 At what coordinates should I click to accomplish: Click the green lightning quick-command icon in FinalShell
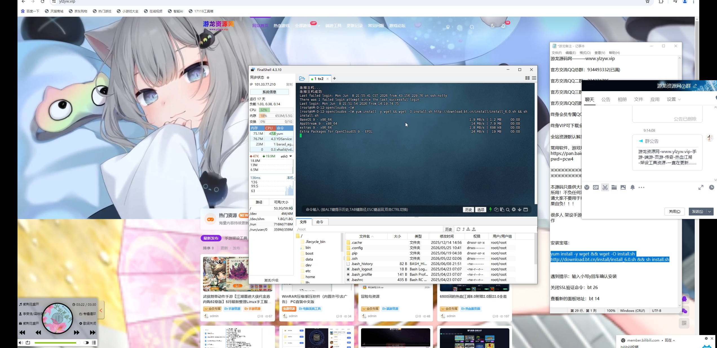(x=490, y=209)
